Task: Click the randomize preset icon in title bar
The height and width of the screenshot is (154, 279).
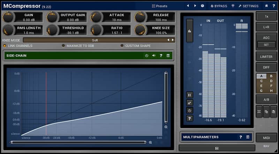Action: click(x=203, y=6)
